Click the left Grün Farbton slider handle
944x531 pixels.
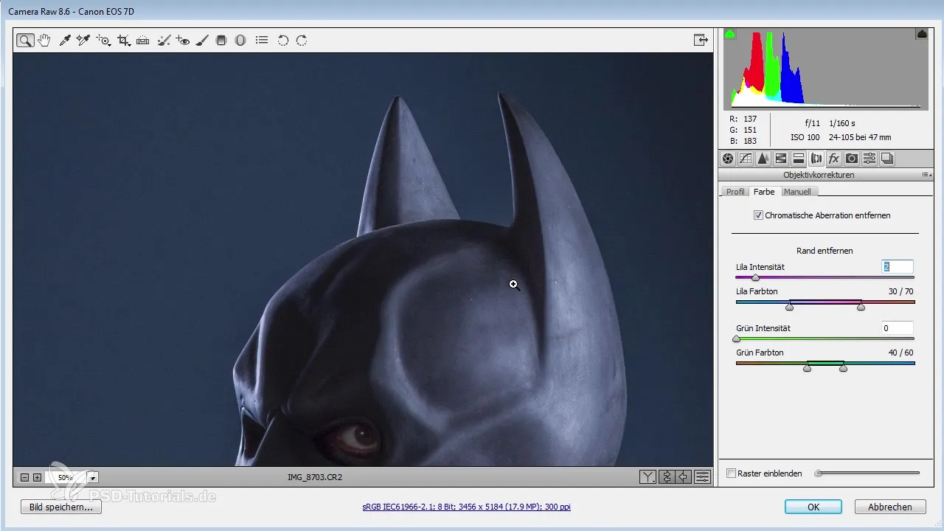[x=808, y=368]
